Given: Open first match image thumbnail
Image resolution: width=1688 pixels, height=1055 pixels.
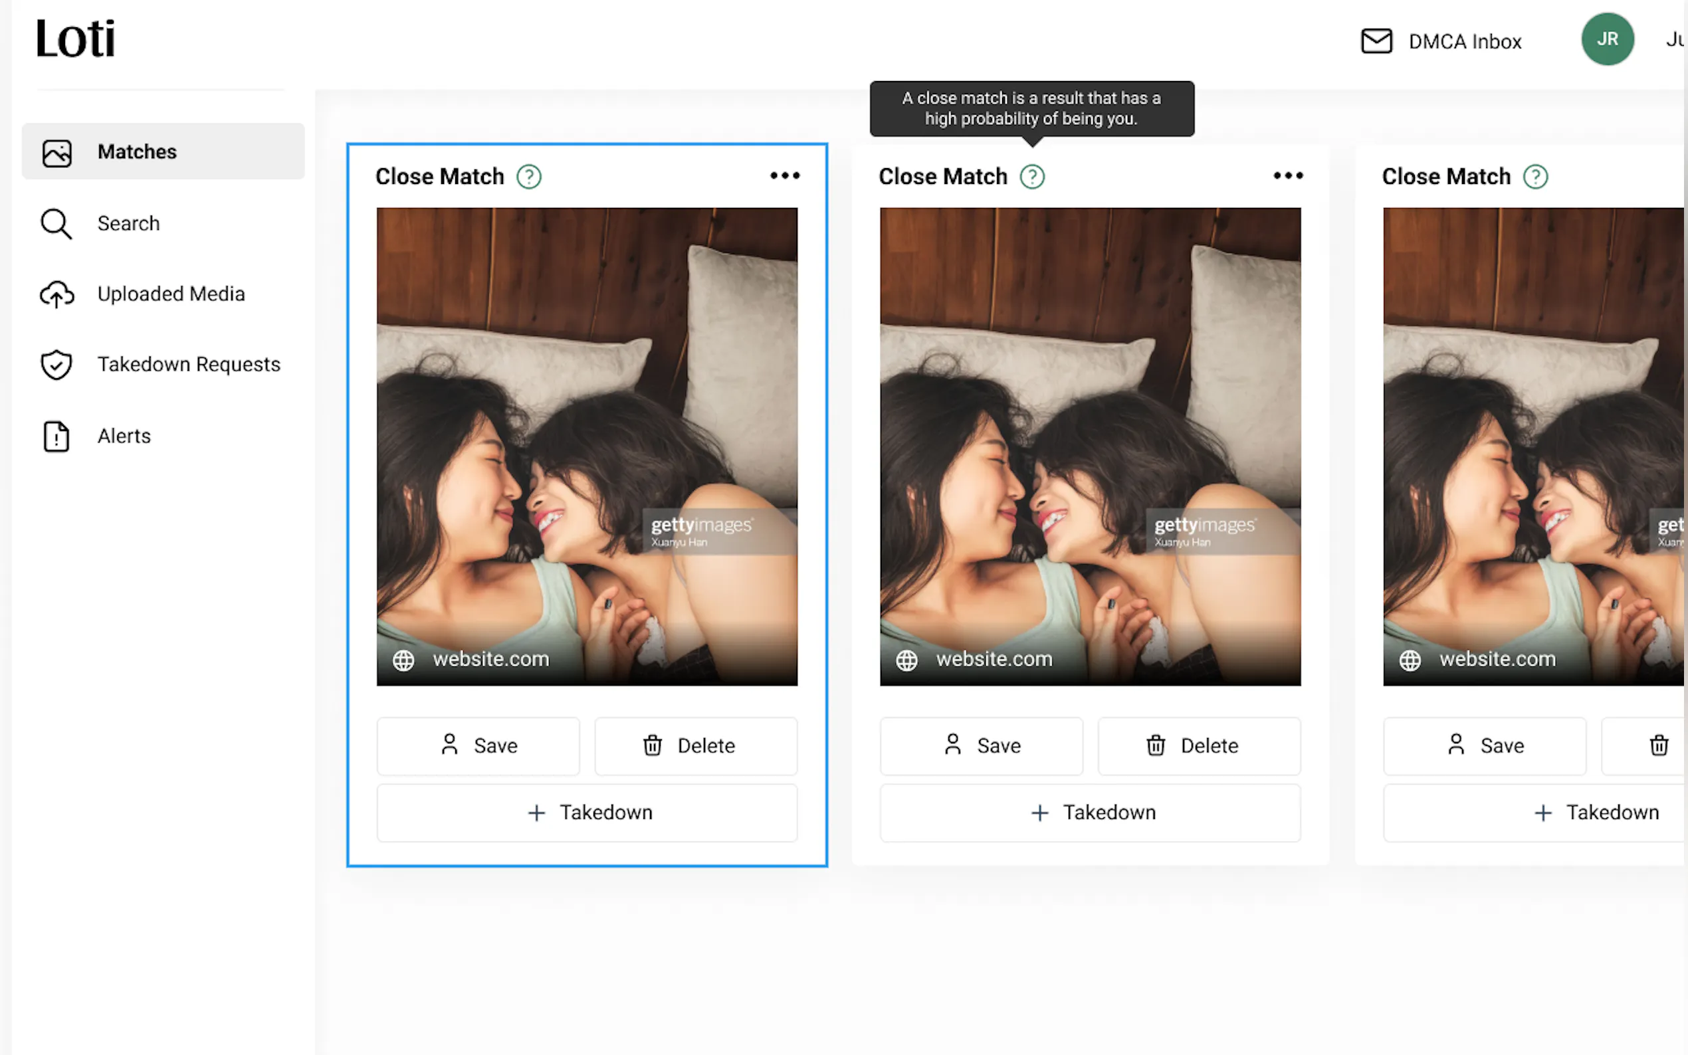Looking at the screenshot, I should [586, 432].
